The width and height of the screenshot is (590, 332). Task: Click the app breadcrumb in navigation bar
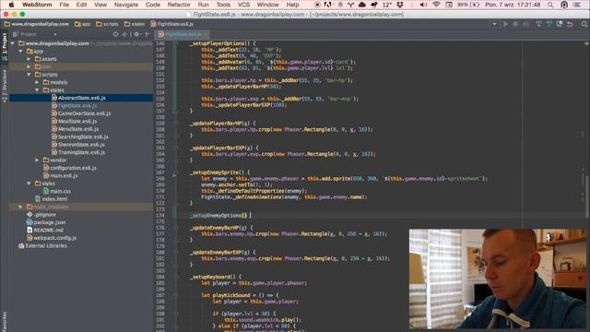click(x=83, y=24)
